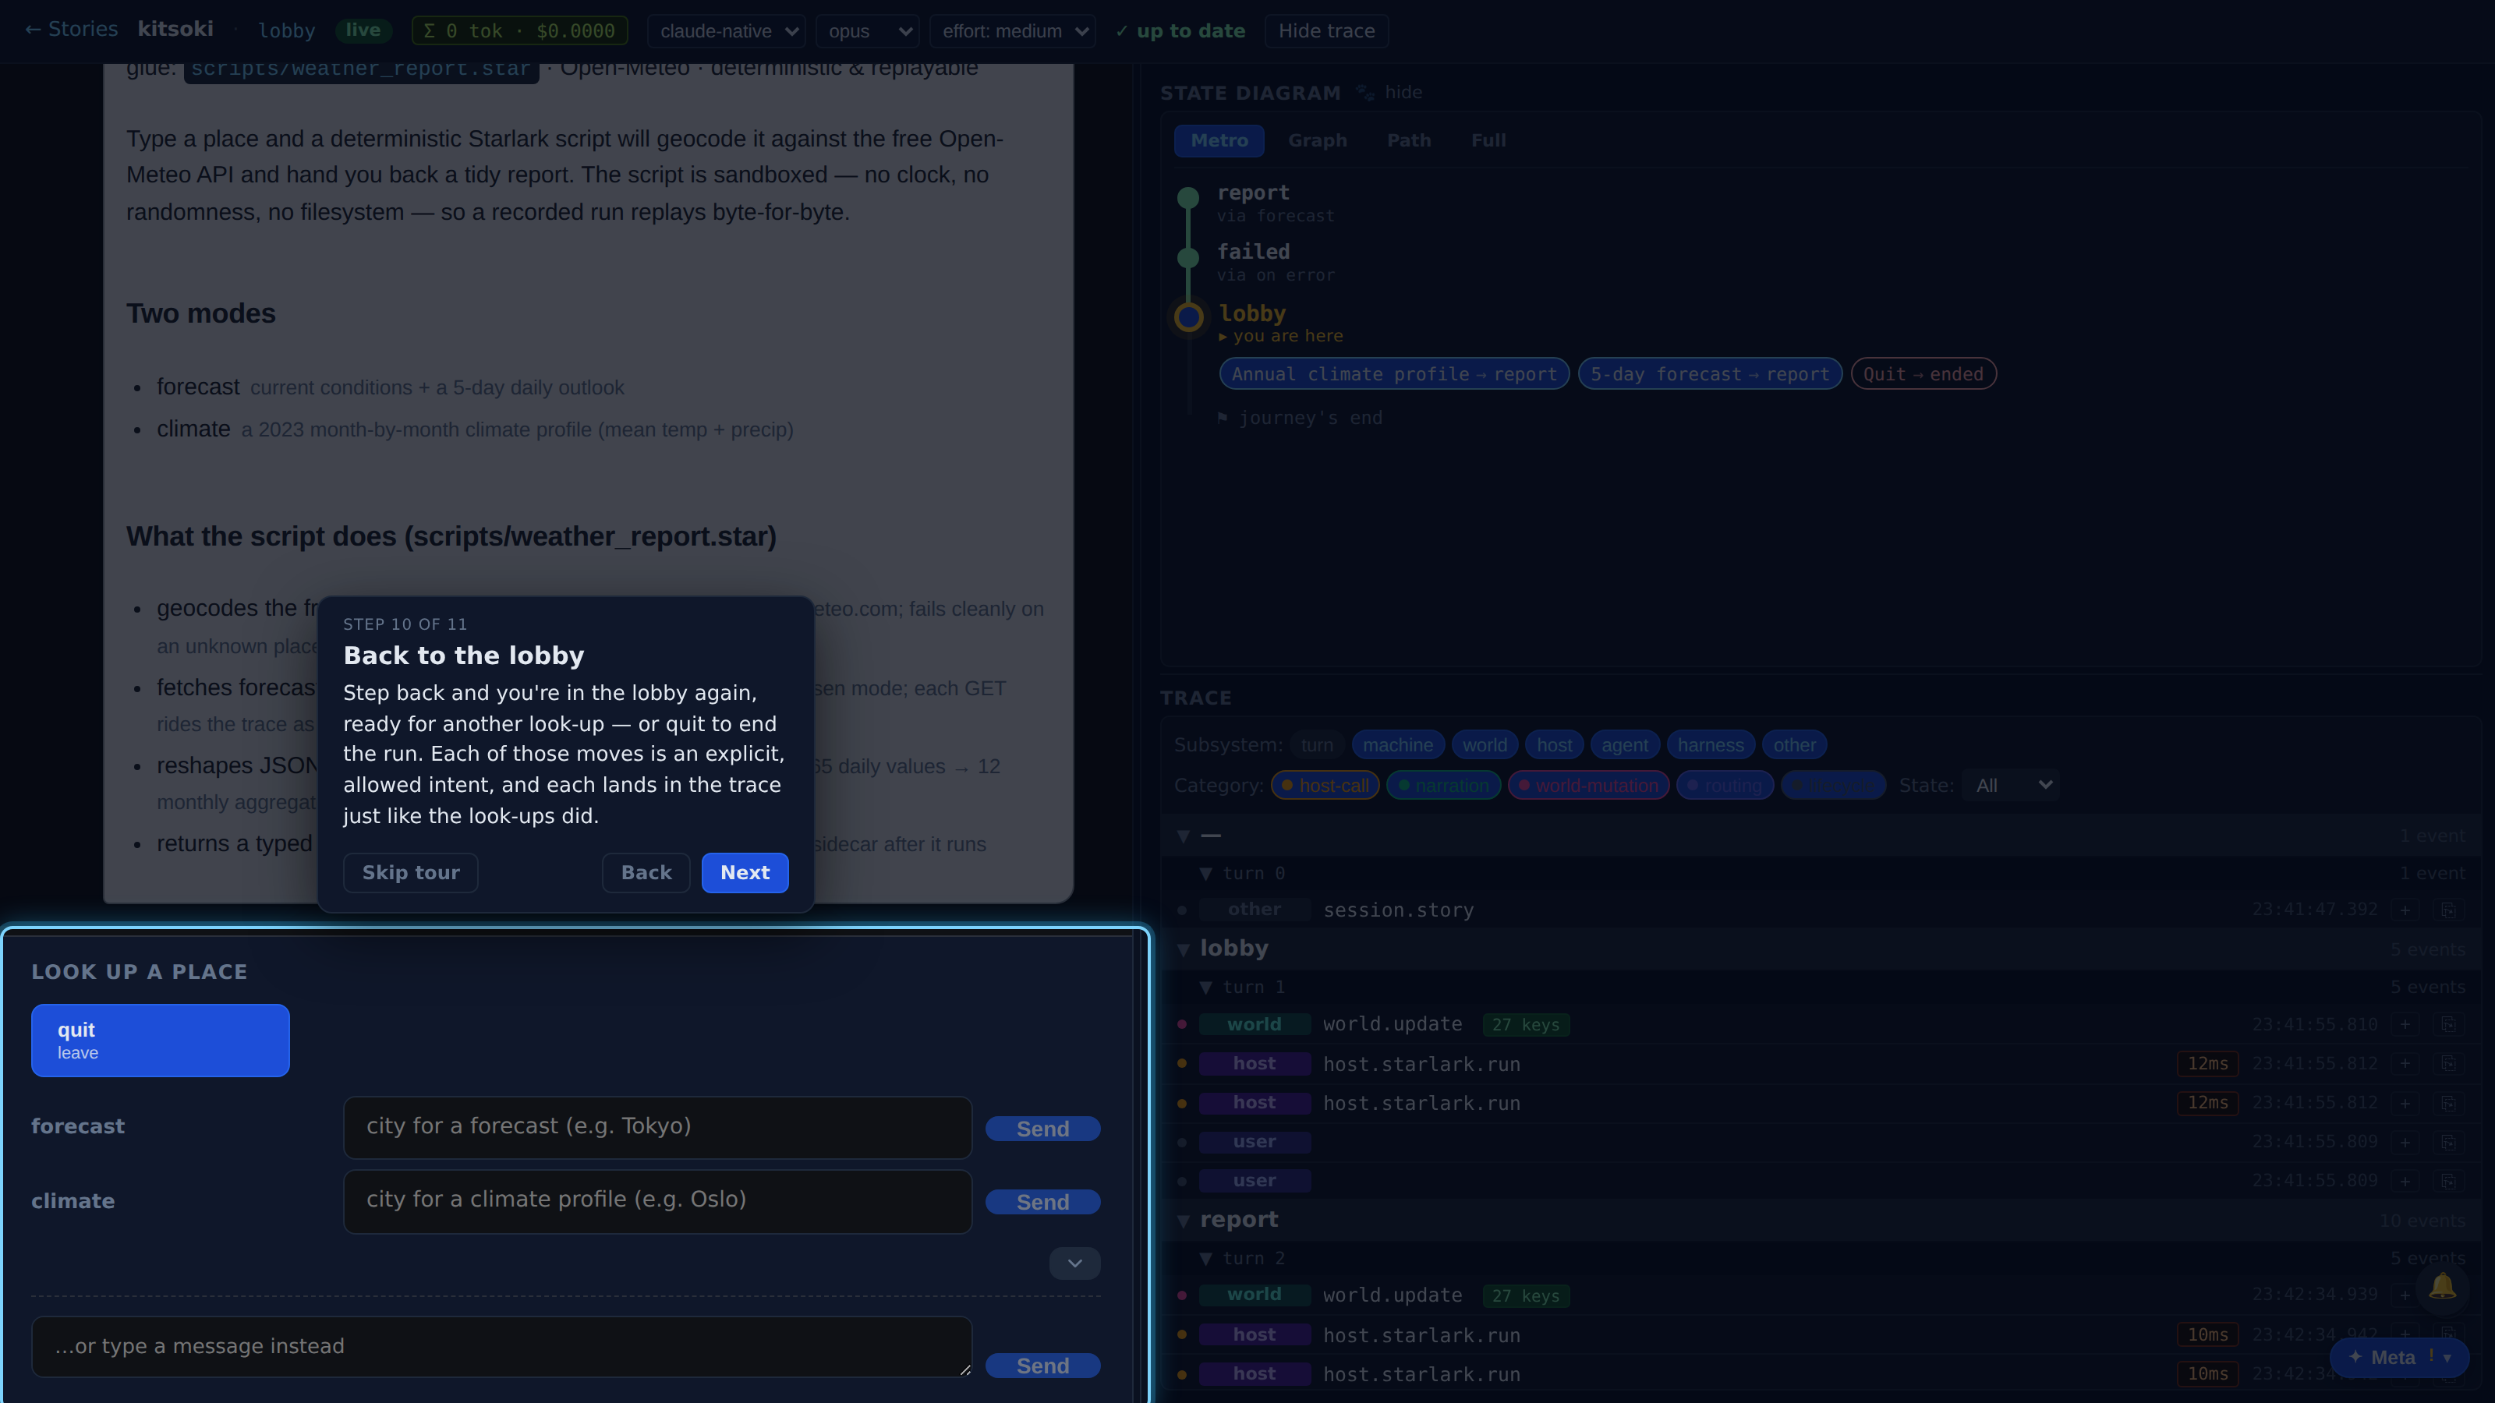Click Hide trace button
The image size is (2495, 1403).
click(1326, 31)
